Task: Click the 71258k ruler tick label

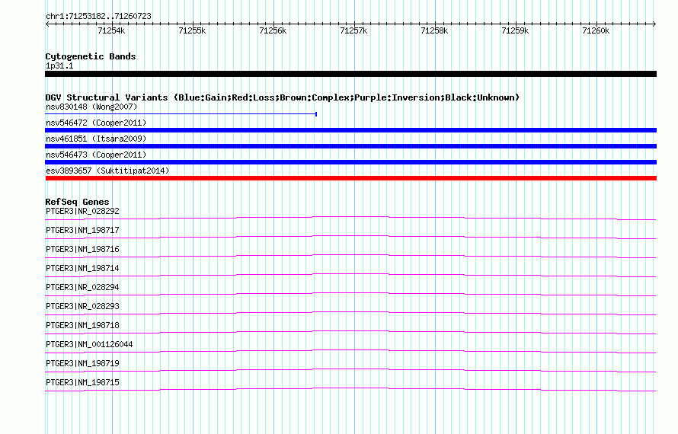Action: (x=434, y=30)
